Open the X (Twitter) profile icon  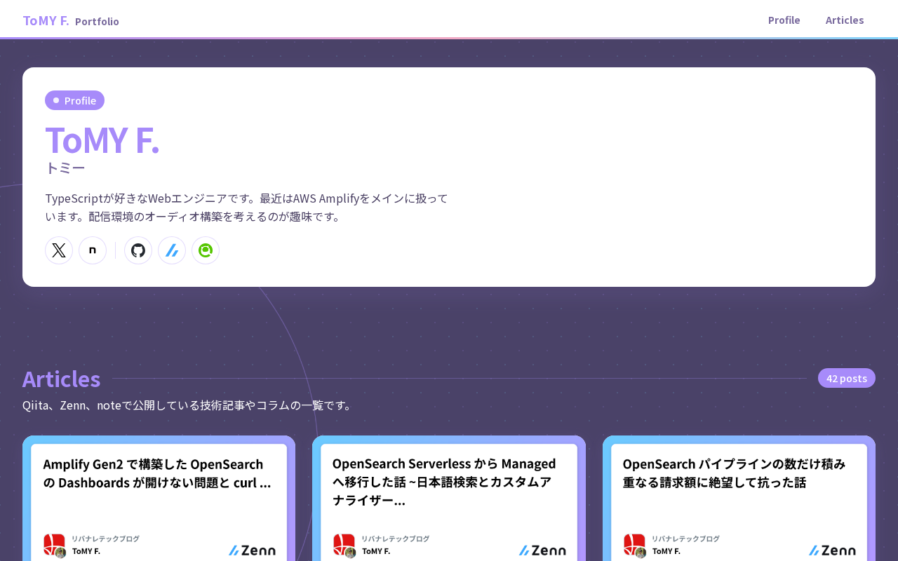[x=59, y=250]
